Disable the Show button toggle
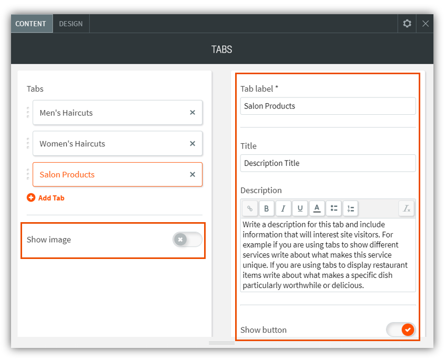 pos(401,330)
